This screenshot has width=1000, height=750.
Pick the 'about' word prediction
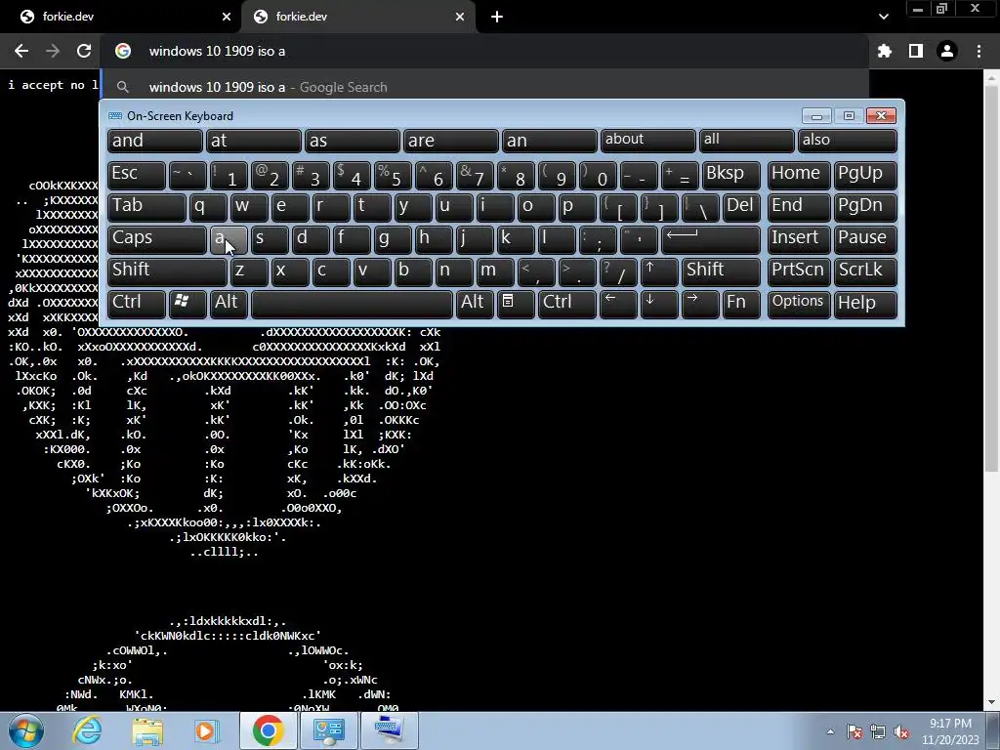pos(648,141)
